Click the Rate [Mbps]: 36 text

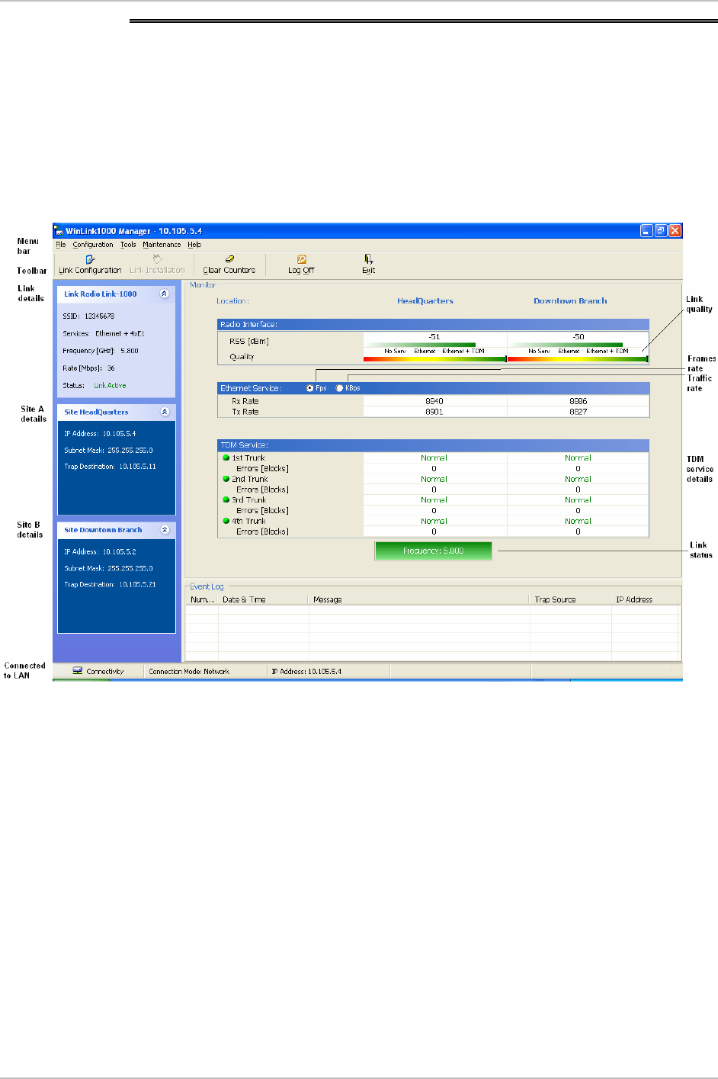pyautogui.click(x=88, y=368)
